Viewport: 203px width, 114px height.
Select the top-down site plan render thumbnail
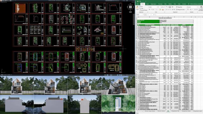point(118,104)
